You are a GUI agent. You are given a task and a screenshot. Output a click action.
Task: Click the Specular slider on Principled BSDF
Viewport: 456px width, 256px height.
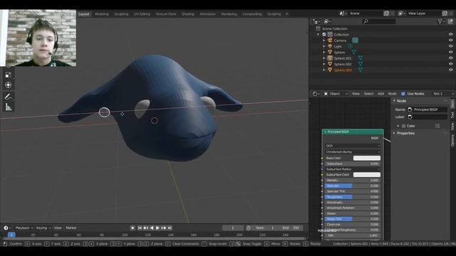[353, 186]
